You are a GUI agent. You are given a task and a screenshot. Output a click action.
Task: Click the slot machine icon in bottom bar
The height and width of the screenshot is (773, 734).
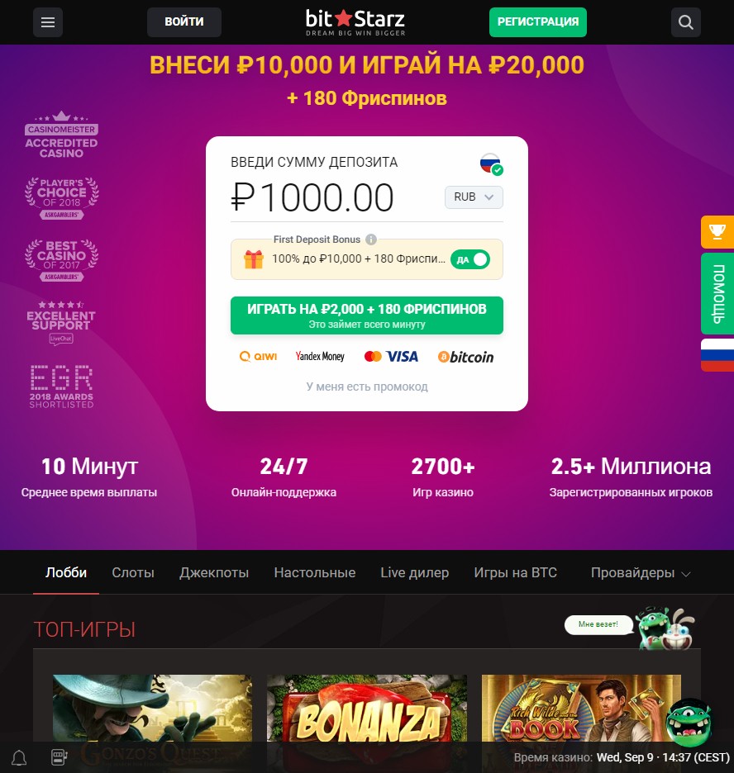[60, 757]
